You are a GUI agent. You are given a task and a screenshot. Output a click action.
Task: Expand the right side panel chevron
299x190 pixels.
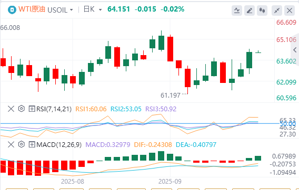295,50
